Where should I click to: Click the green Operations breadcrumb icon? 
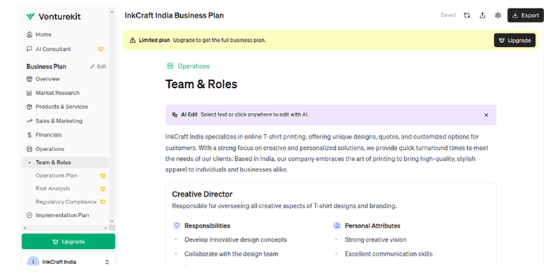[x=170, y=66]
